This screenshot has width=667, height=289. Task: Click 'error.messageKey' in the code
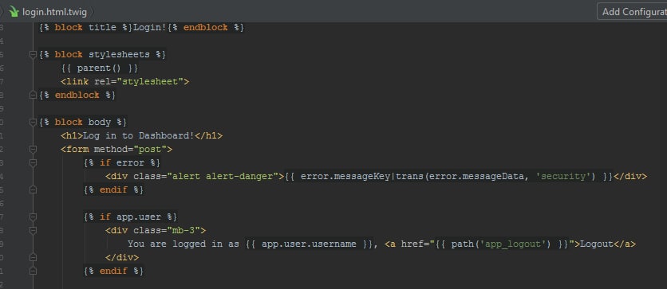point(345,176)
